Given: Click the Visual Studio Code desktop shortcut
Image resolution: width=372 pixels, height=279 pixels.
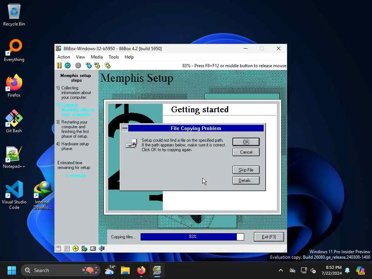Looking at the screenshot, I should tap(14, 195).
